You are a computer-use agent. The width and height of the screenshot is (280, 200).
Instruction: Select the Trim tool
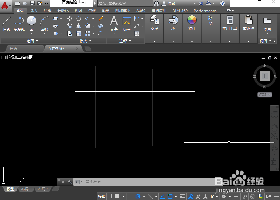[88, 19]
